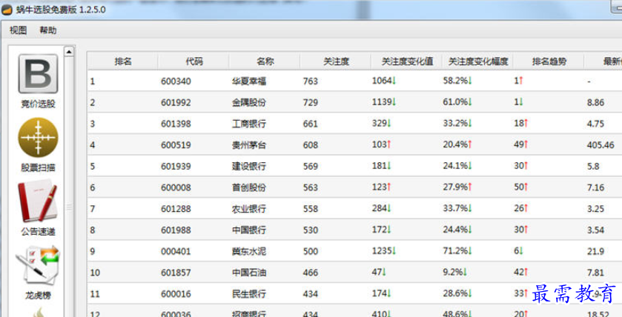Click attention change value 1064

[384, 81]
